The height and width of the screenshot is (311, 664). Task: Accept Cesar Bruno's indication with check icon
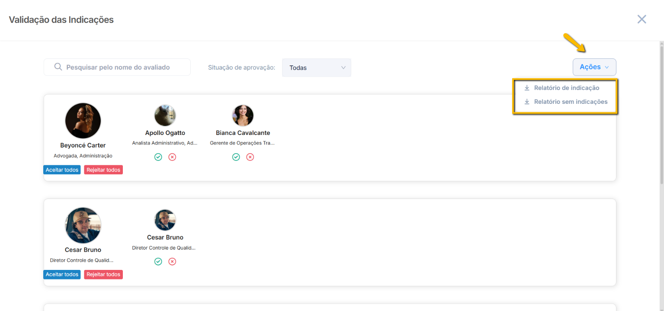click(x=158, y=262)
